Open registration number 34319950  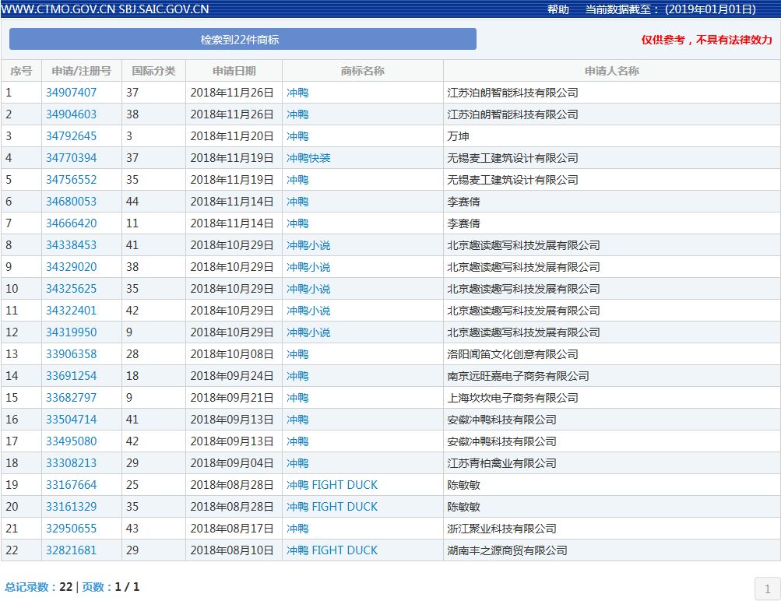pyautogui.click(x=71, y=332)
